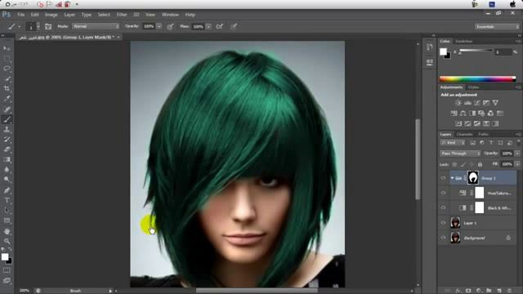Select the Lasso tool in toolbar
Screen dimensions: 523x294
[x=7, y=69]
